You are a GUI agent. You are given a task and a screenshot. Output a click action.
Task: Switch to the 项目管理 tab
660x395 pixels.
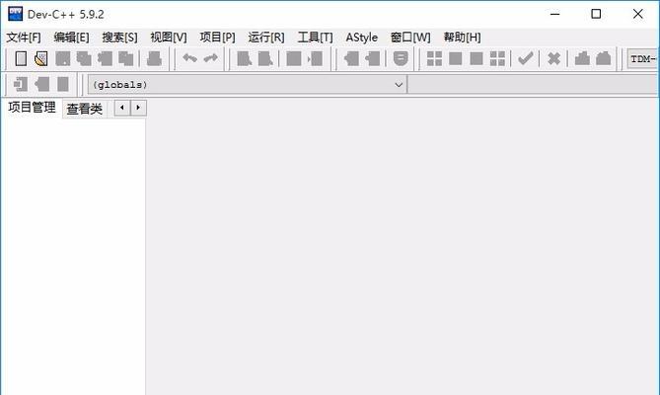(32, 108)
